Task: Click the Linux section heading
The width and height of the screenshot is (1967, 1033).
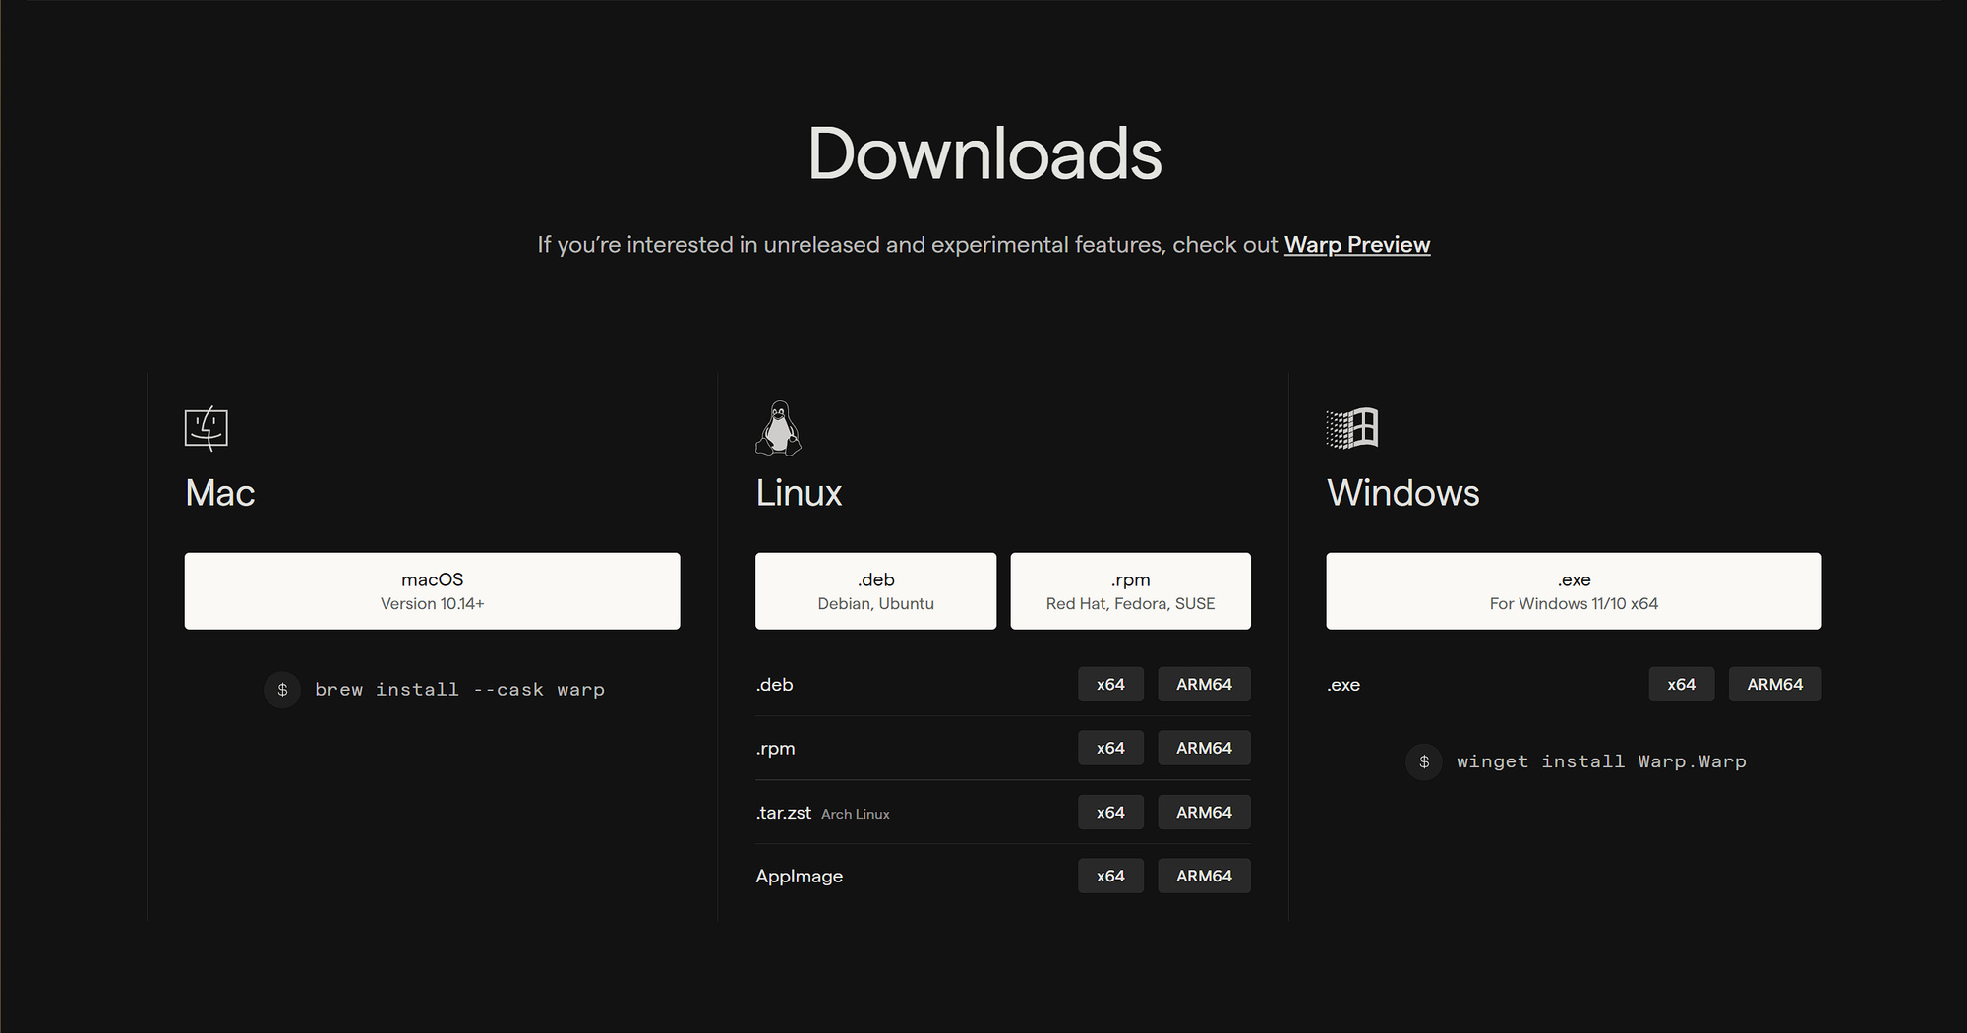Action: (x=799, y=493)
